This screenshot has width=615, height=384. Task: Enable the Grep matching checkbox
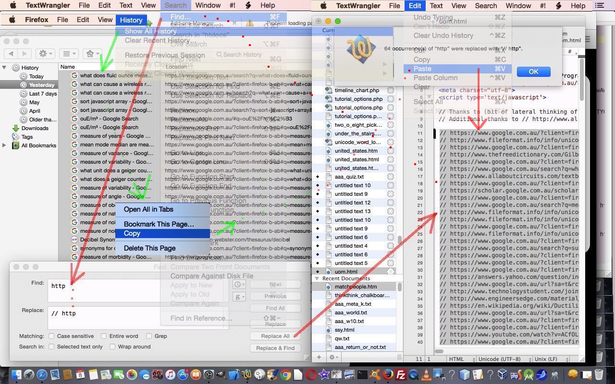(149, 336)
